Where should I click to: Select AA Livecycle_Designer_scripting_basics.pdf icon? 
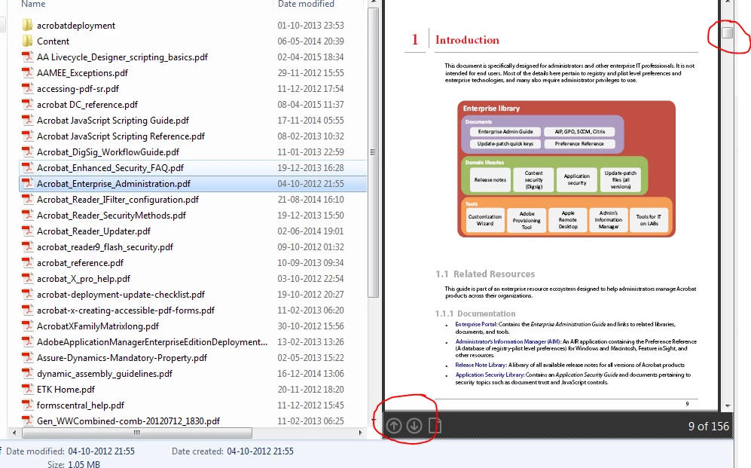(x=28, y=57)
